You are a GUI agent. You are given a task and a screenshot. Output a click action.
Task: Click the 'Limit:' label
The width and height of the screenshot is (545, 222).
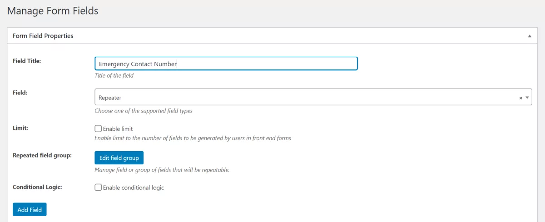[x=20, y=128]
